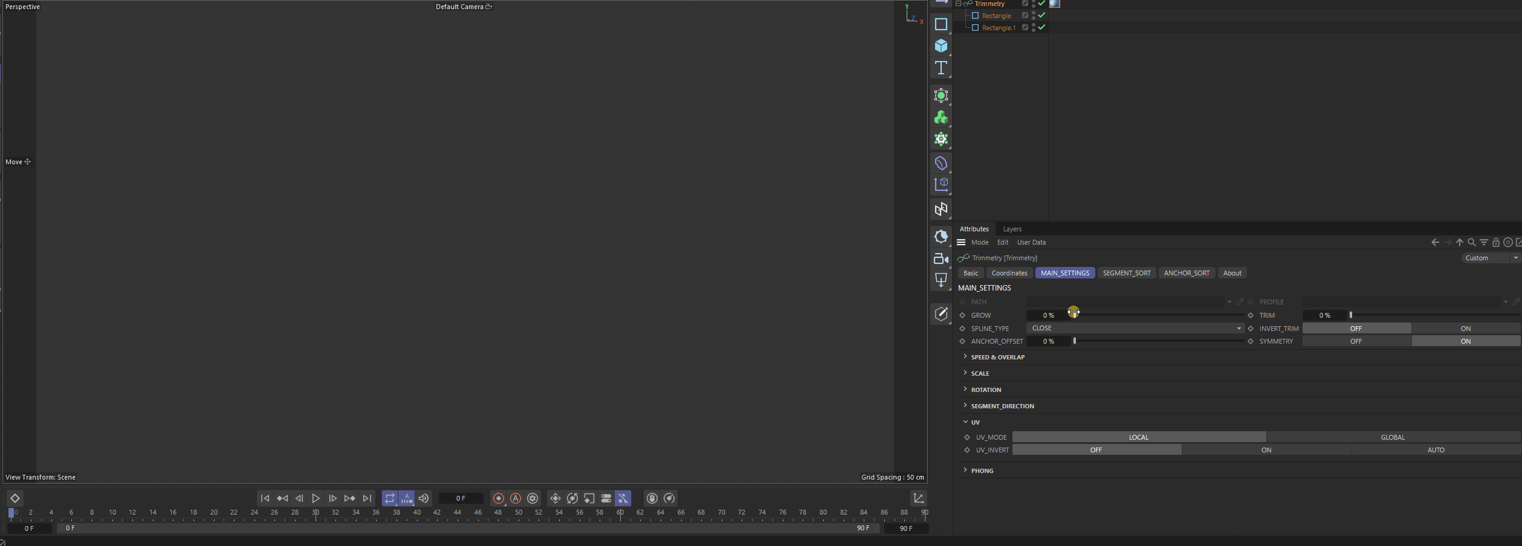This screenshot has width=1522, height=546.
Task: Go to end of animation
Action: coord(367,498)
